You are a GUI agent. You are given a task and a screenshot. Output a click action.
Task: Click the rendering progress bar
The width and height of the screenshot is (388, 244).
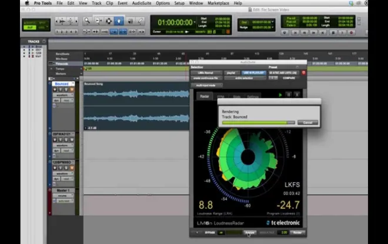pos(258,122)
